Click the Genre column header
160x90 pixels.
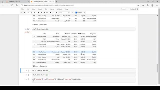pyautogui.click(x=57, y=34)
